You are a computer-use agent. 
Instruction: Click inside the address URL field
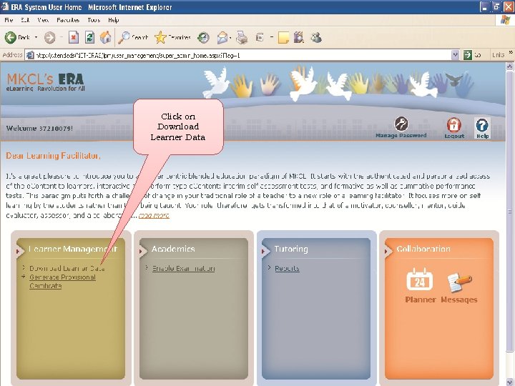(x=242, y=55)
